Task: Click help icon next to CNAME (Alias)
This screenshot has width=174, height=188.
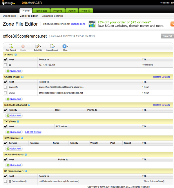Action: pos(22,77)
